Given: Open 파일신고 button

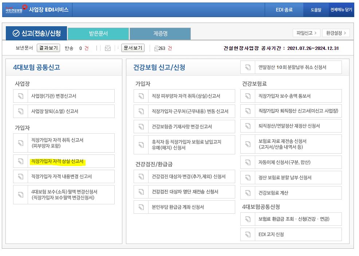Looking at the screenshot, I should [x=306, y=33].
